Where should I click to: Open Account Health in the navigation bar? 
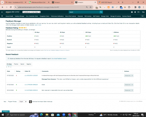tap(9, 16)
